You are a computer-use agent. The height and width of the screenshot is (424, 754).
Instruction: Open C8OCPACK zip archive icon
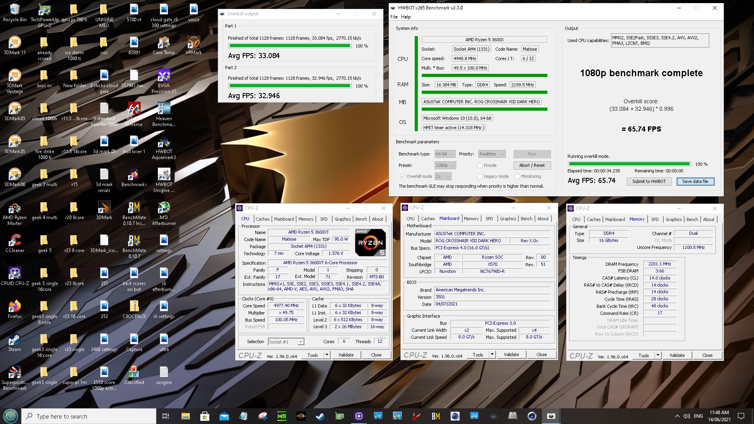tap(134, 309)
